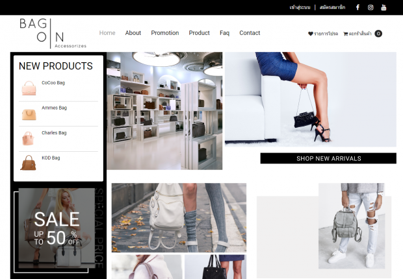Open the YouTube social icon
The width and height of the screenshot is (403, 279).
(x=383, y=7)
